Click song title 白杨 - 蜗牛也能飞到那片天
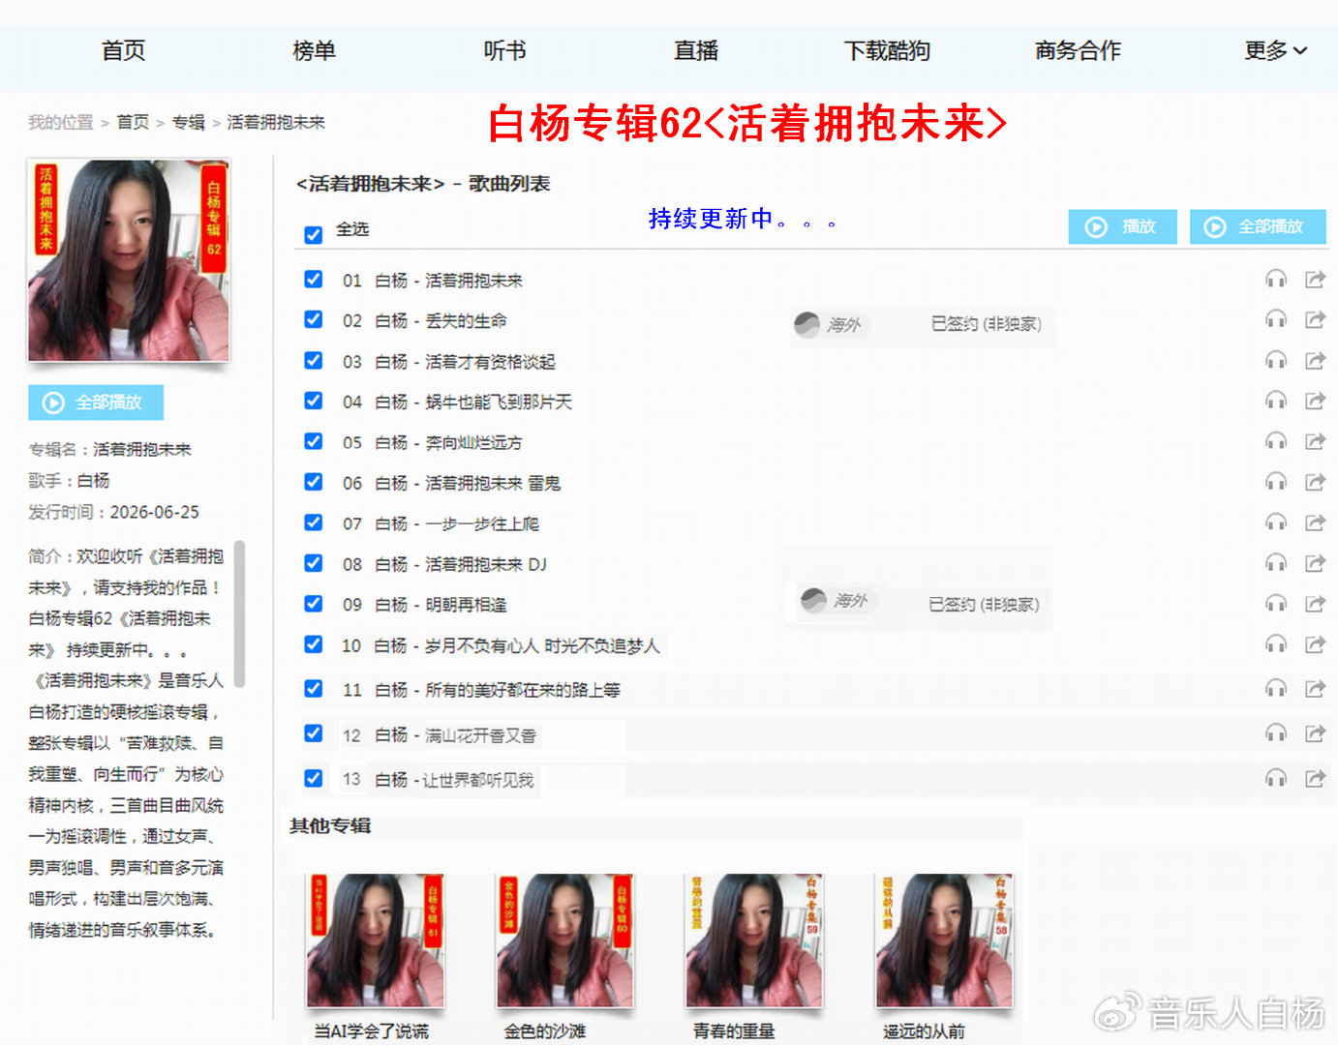1338x1045 pixels. pyautogui.click(x=473, y=402)
